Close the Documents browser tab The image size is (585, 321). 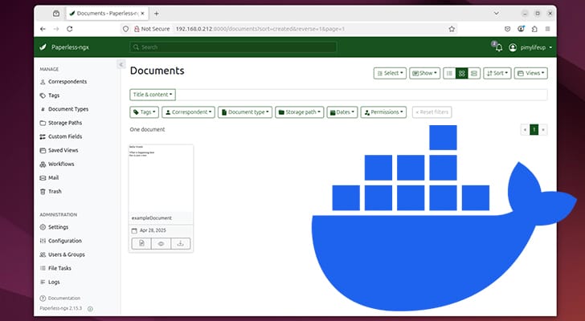pos(142,14)
